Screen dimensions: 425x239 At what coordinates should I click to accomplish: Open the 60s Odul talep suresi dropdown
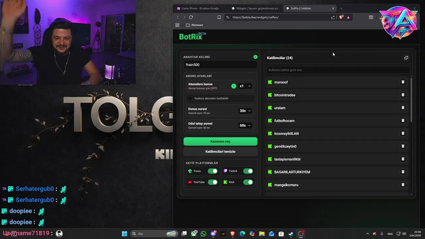click(x=245, y=125)
